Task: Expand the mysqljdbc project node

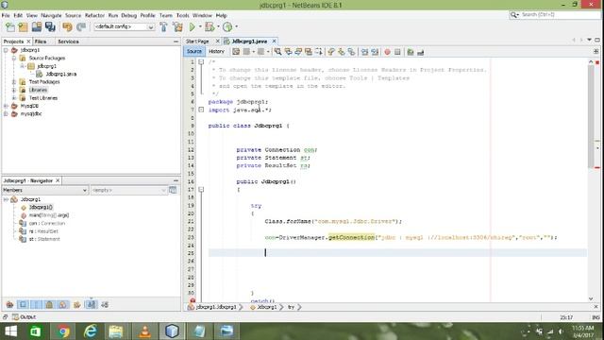Action: tap(6, 113)
